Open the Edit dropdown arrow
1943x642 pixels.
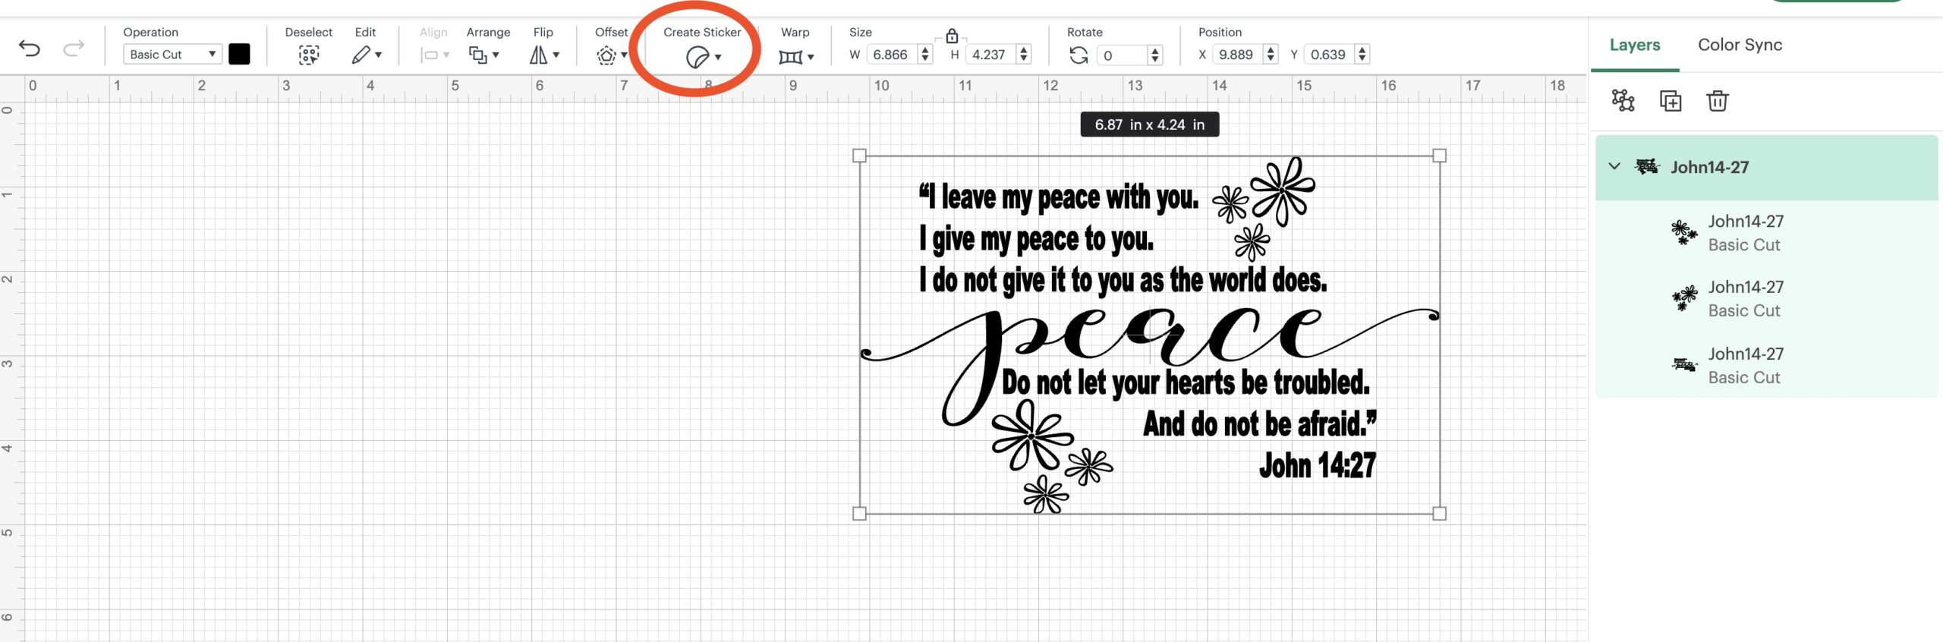[x=379, y=55]
